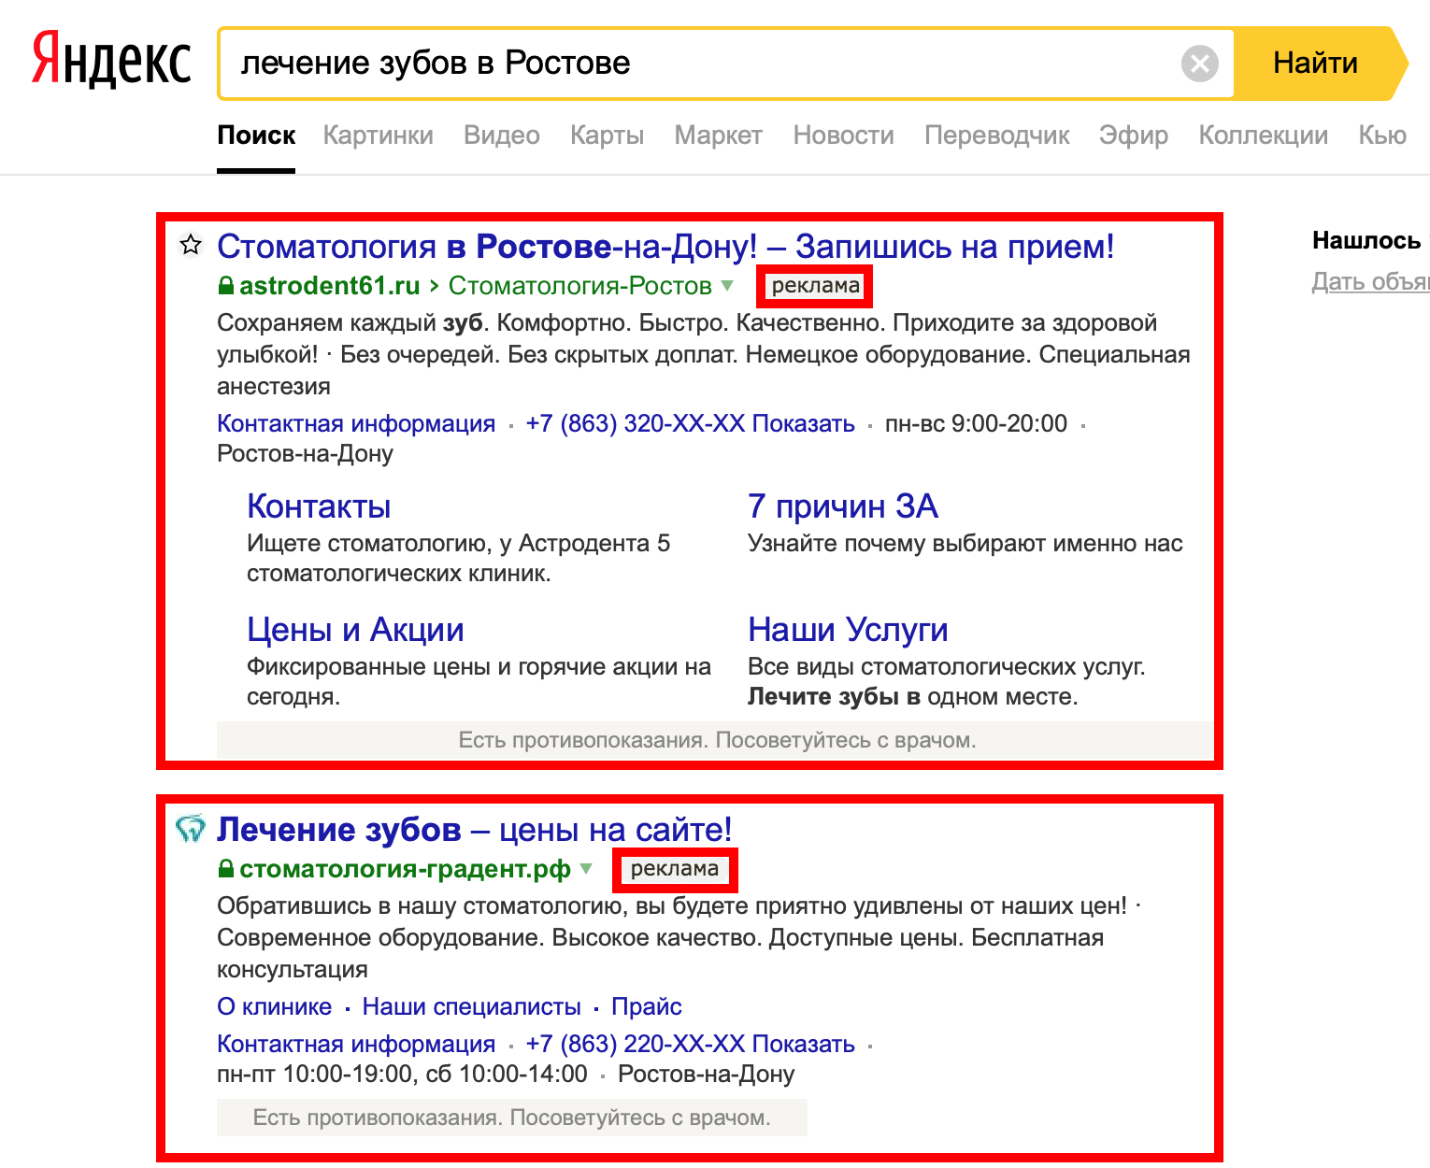Open the astrodent61.ru green URL link

coord(330,286)
